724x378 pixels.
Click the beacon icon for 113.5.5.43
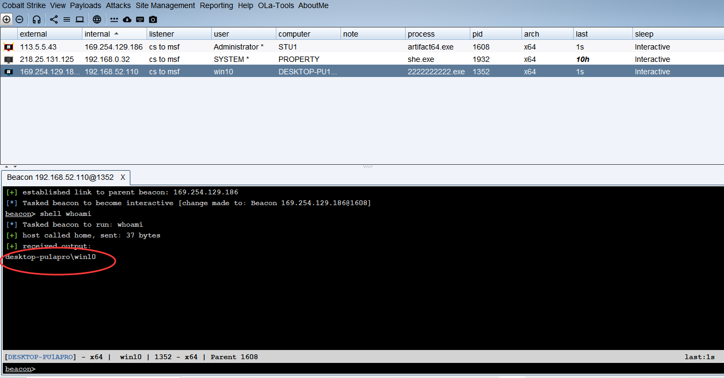9,47
